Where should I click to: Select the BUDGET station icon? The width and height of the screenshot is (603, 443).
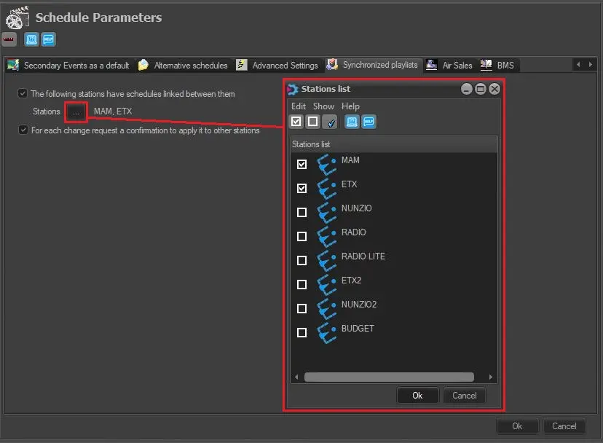326,332
